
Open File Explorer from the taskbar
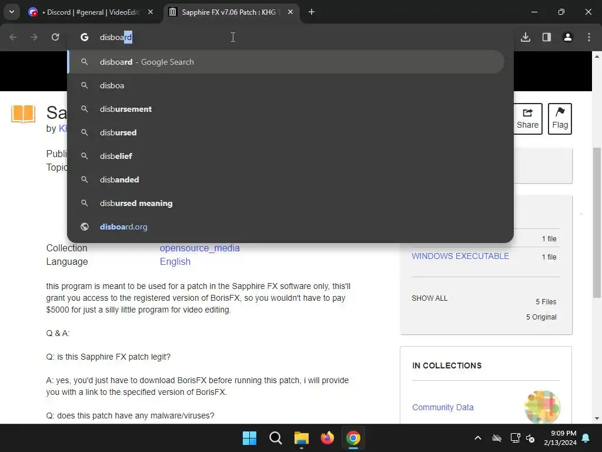click(302, 438)
